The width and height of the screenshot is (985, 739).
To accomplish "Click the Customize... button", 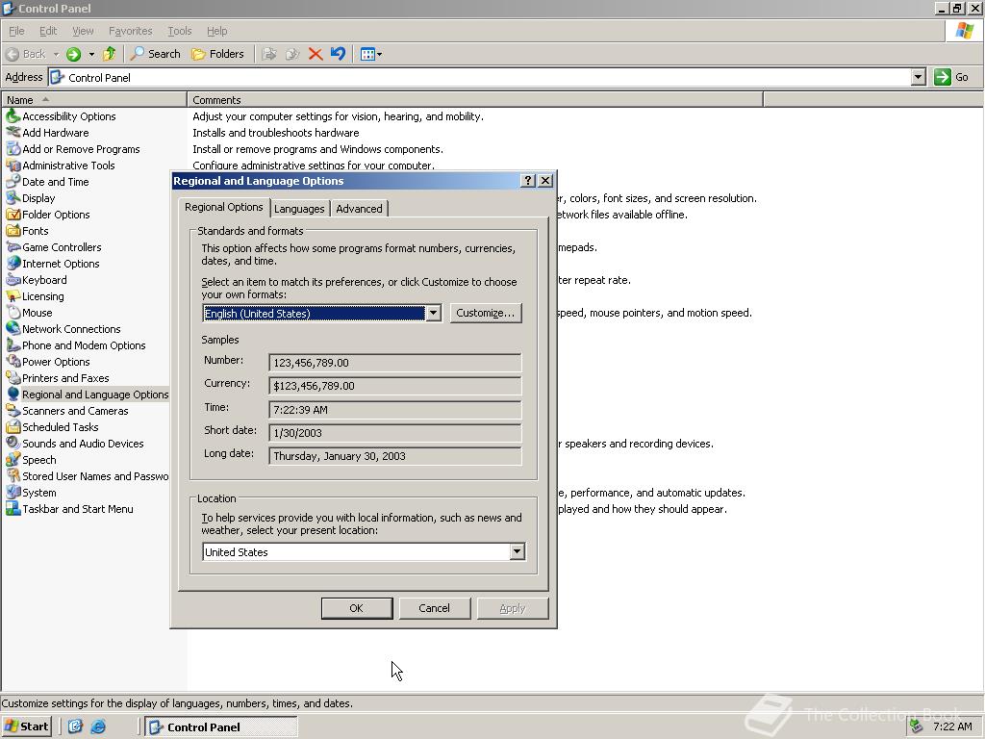I will point(485,313).
